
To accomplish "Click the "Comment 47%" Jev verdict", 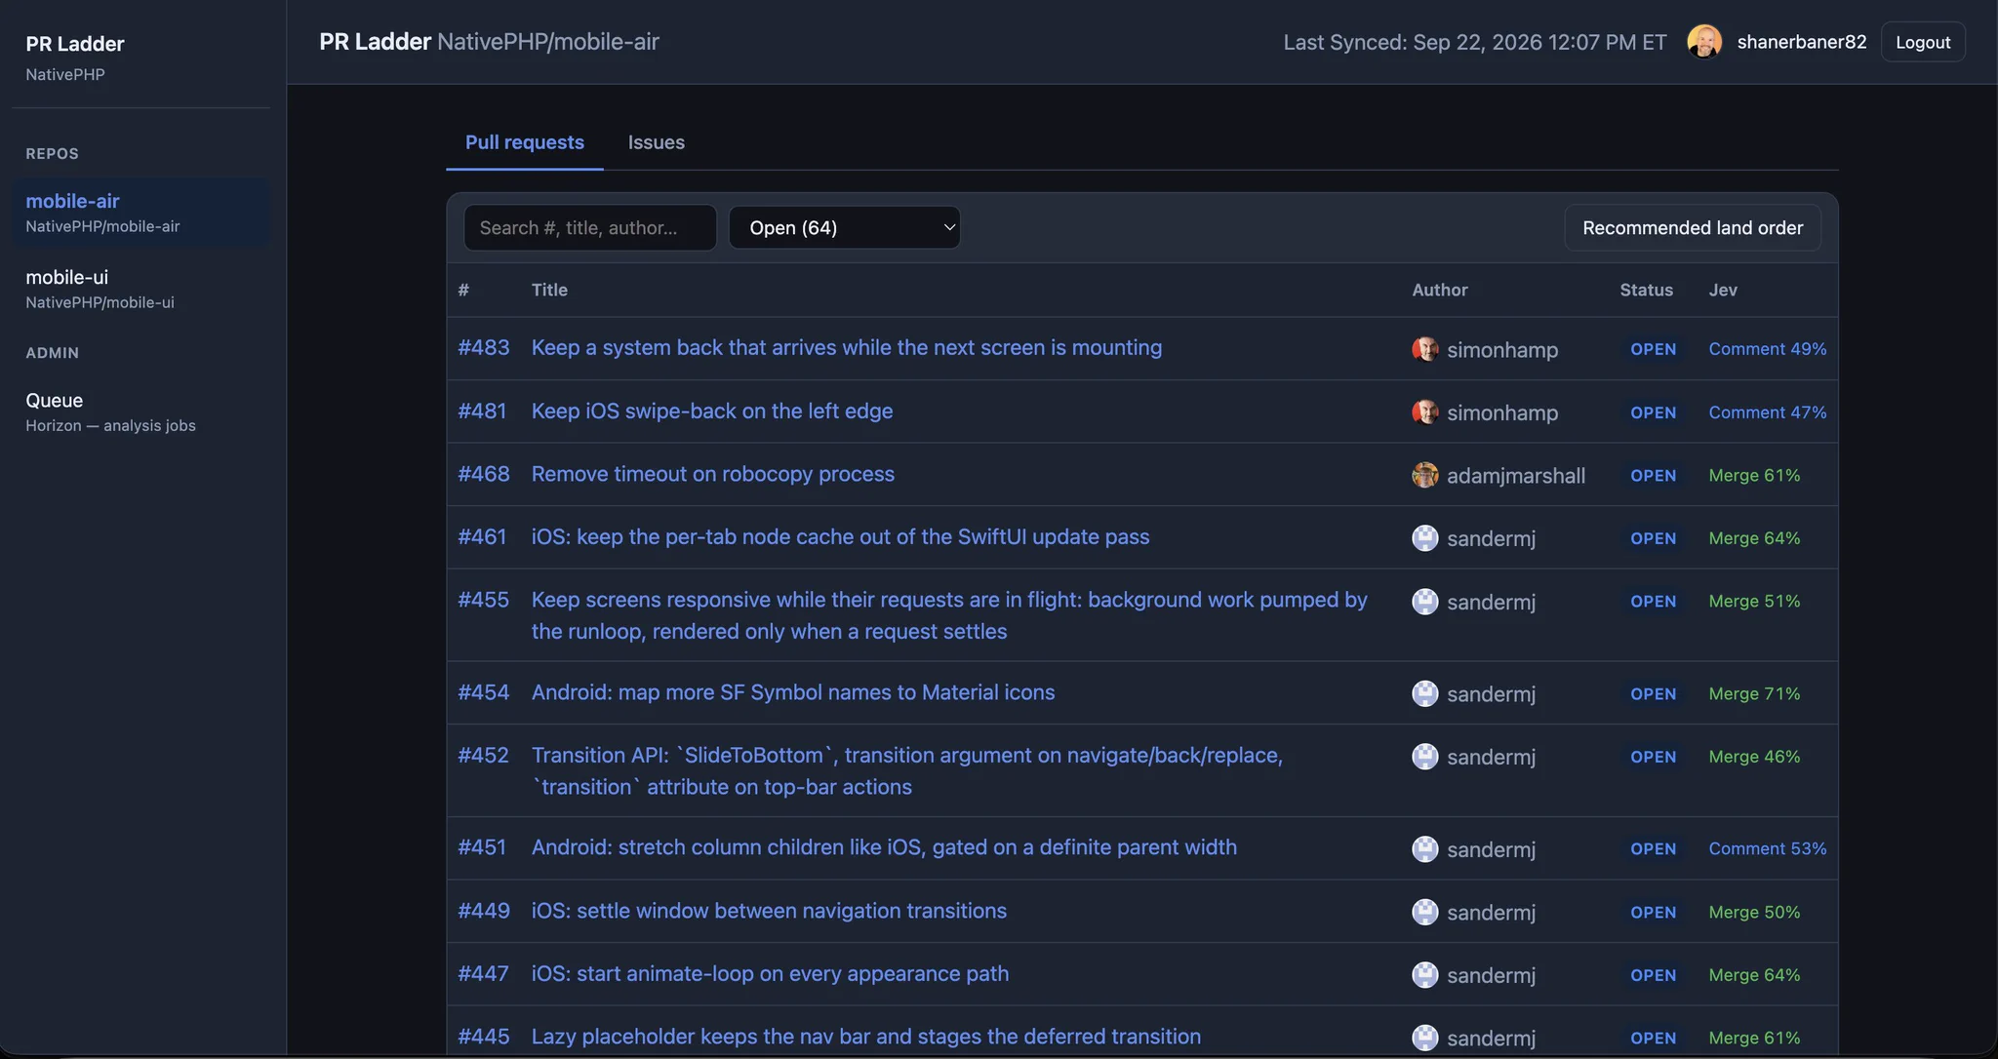I will click(x=1768, y=412).
